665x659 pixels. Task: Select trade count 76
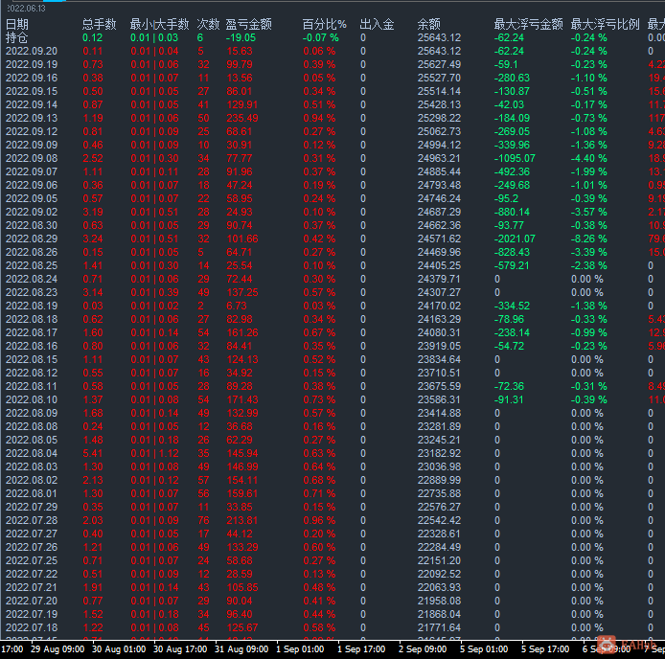(x=203, y=520)
